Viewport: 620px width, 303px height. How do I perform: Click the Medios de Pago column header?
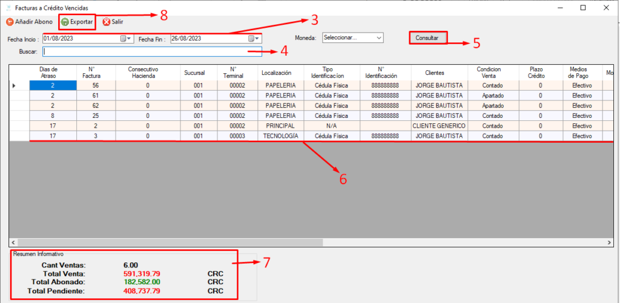tap(582, 73)
